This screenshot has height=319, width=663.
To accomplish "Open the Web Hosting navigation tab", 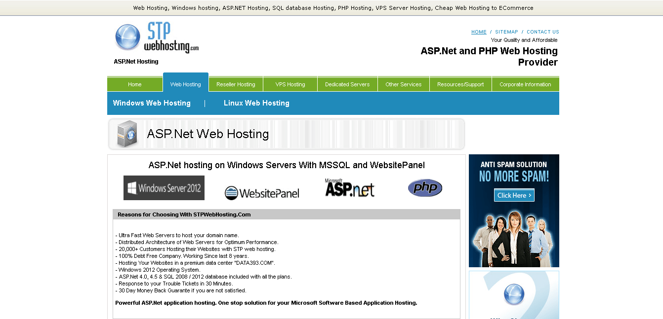I will pos(186,83).
